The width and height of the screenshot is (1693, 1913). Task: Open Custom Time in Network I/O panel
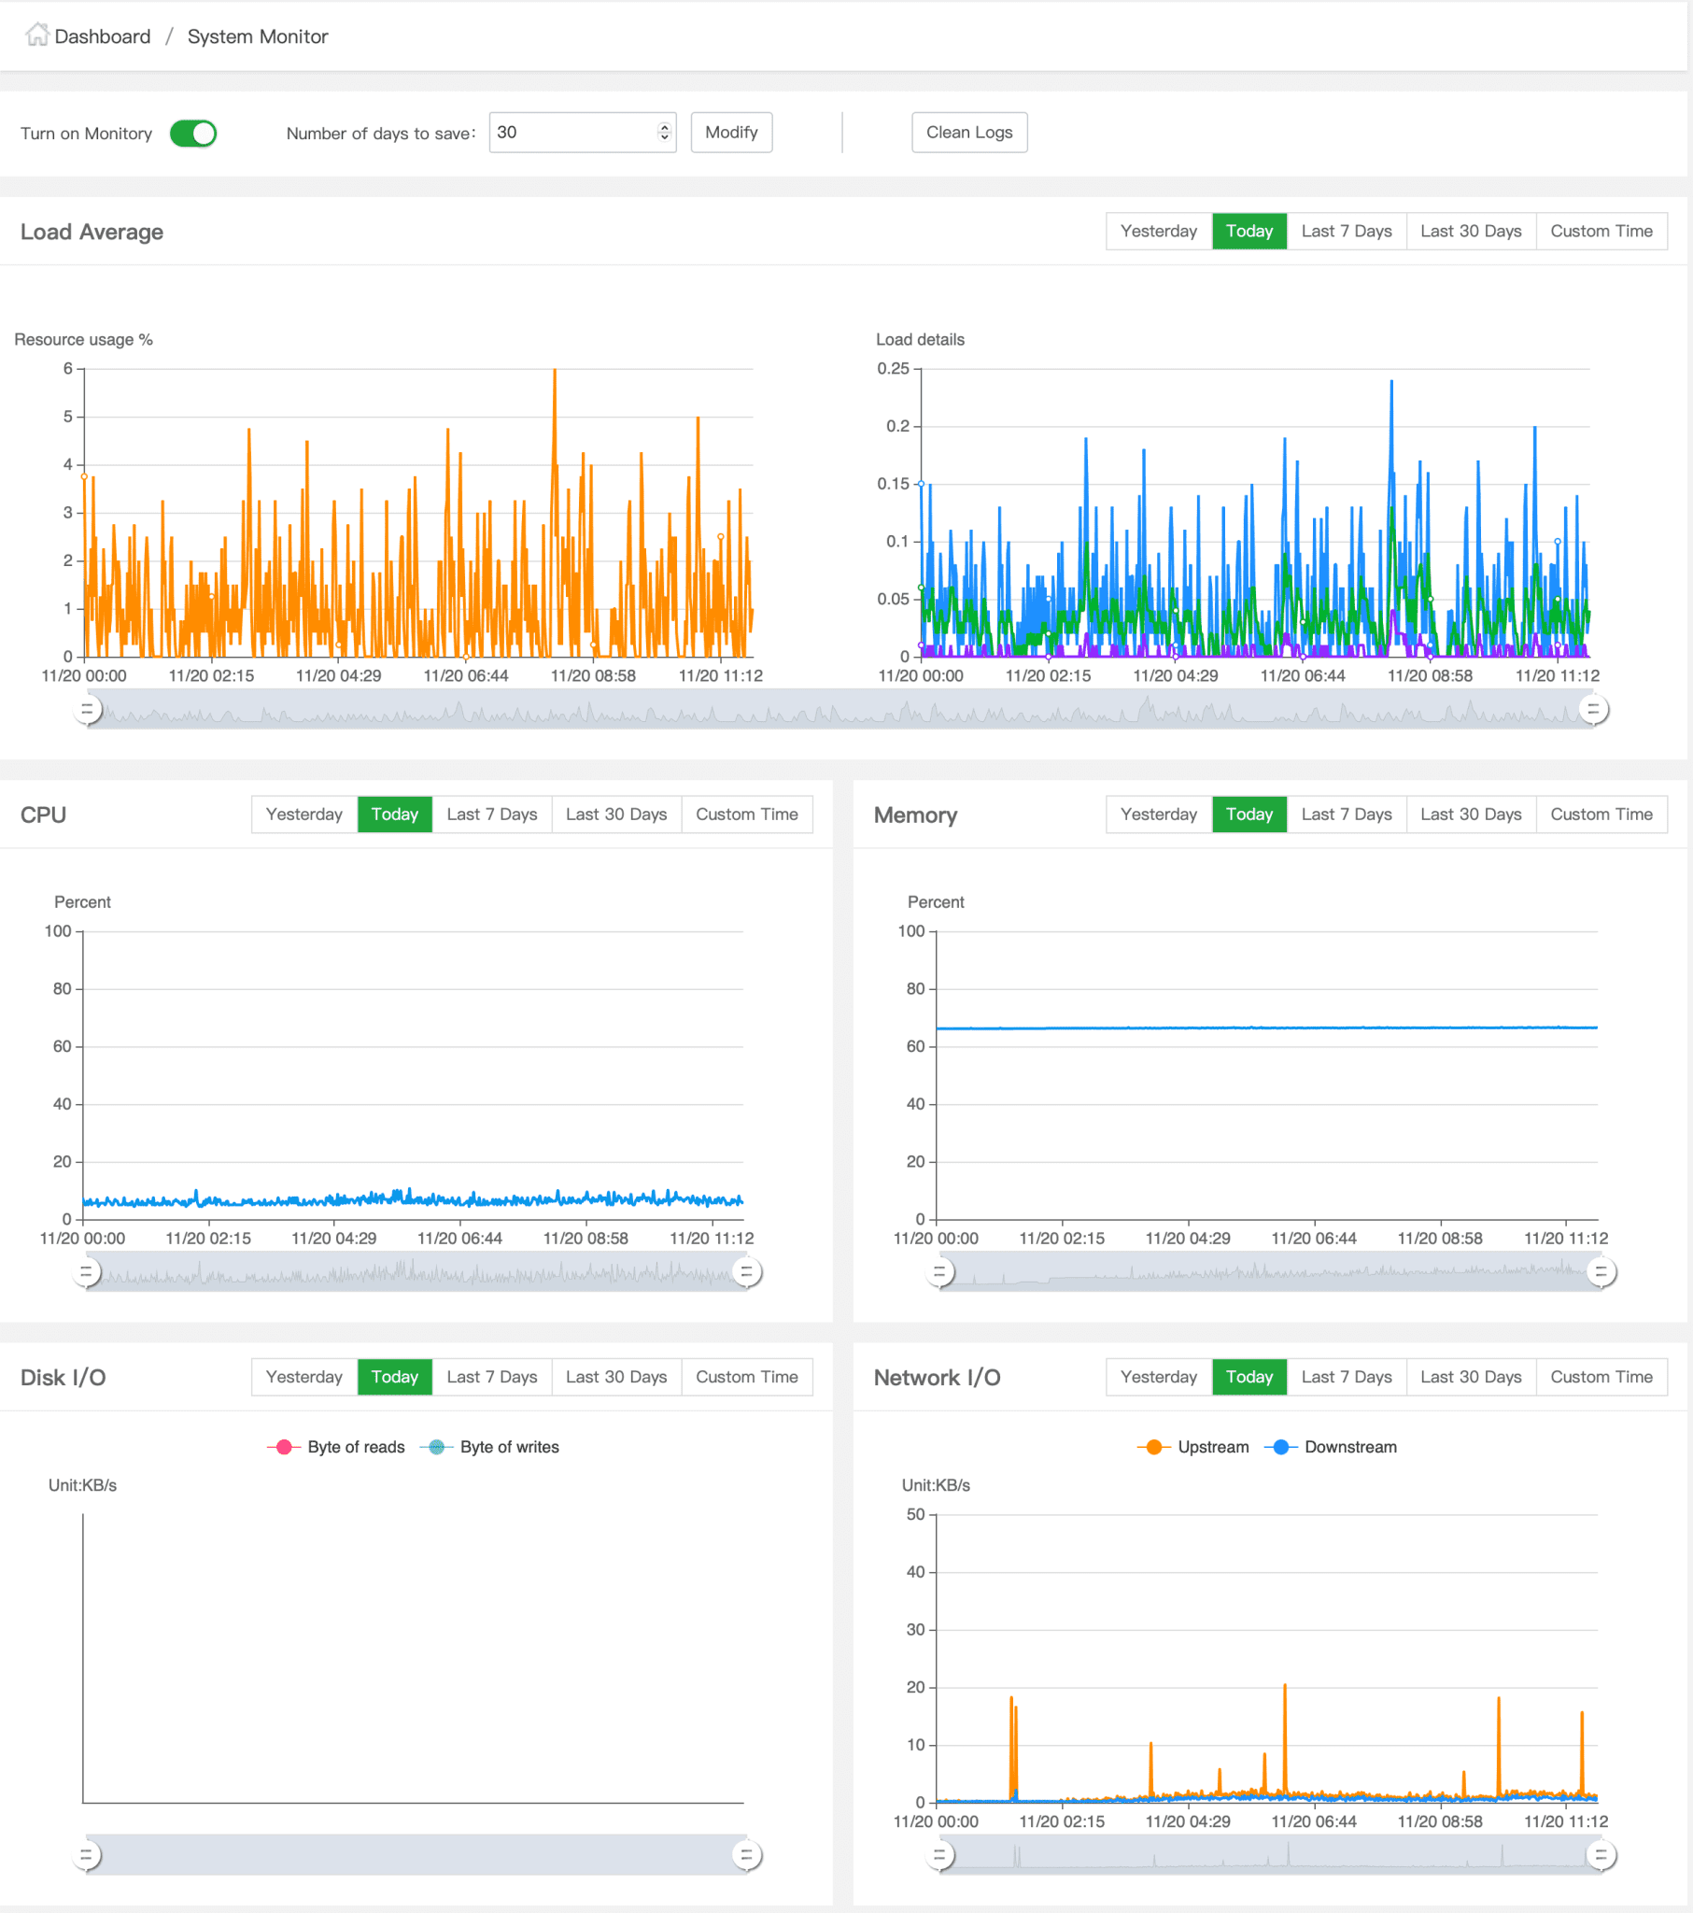[x=1601, y=1377]
